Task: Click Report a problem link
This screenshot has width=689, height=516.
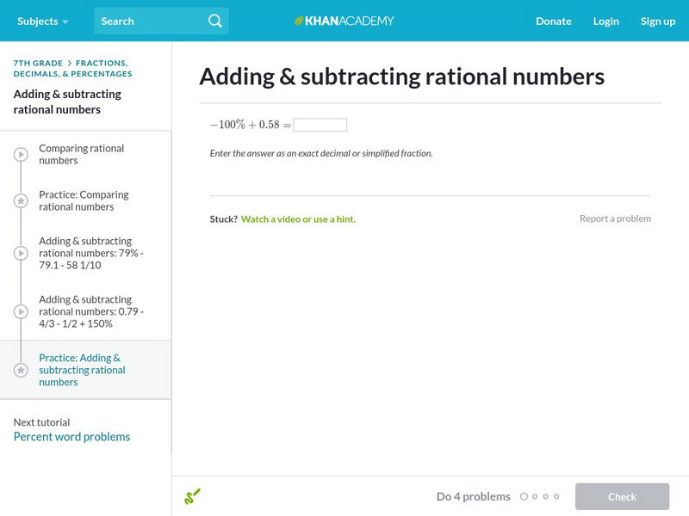Action: pos(615,218)
